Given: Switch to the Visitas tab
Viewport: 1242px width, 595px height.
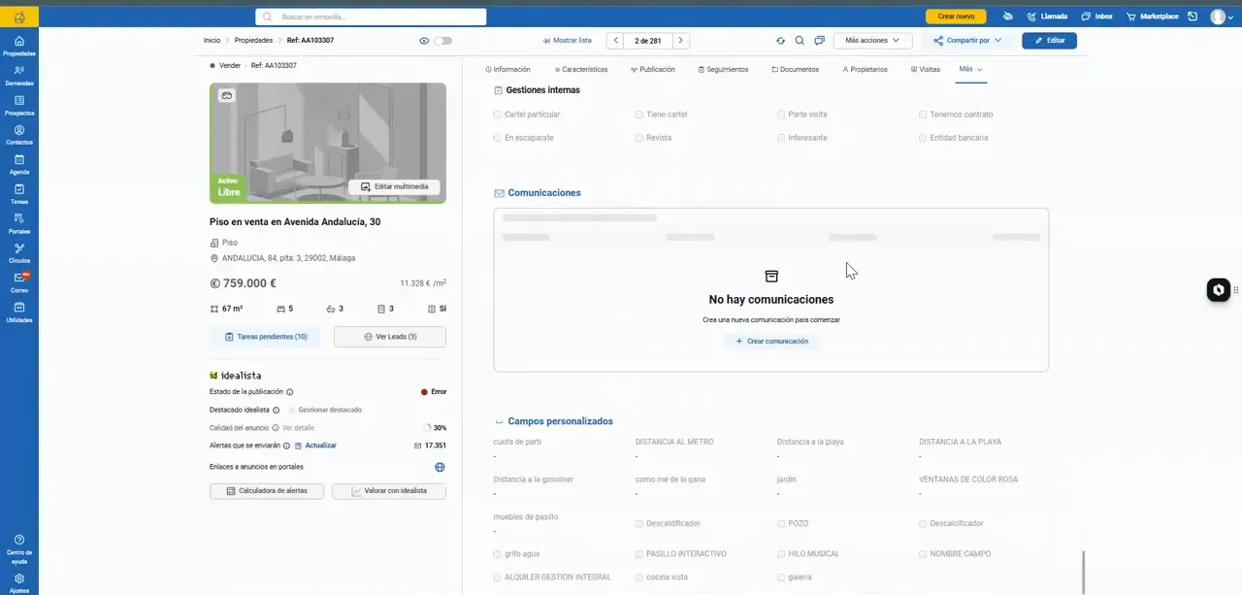Looking at the screenshot, I should [926, 70].
